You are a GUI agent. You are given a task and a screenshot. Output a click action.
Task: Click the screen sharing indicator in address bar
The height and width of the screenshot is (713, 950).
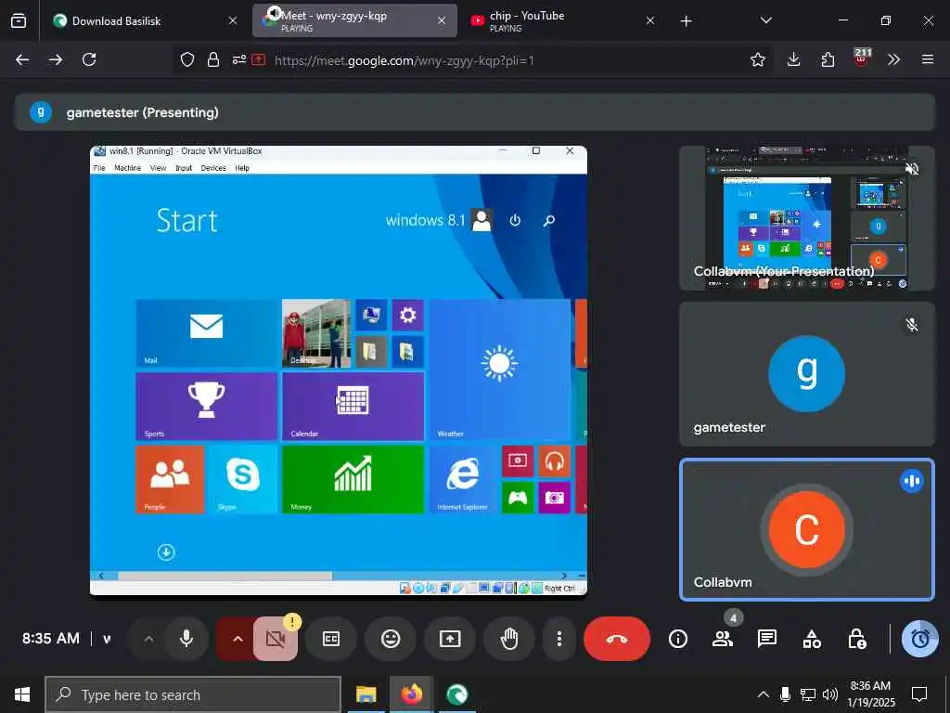[259, 59]
